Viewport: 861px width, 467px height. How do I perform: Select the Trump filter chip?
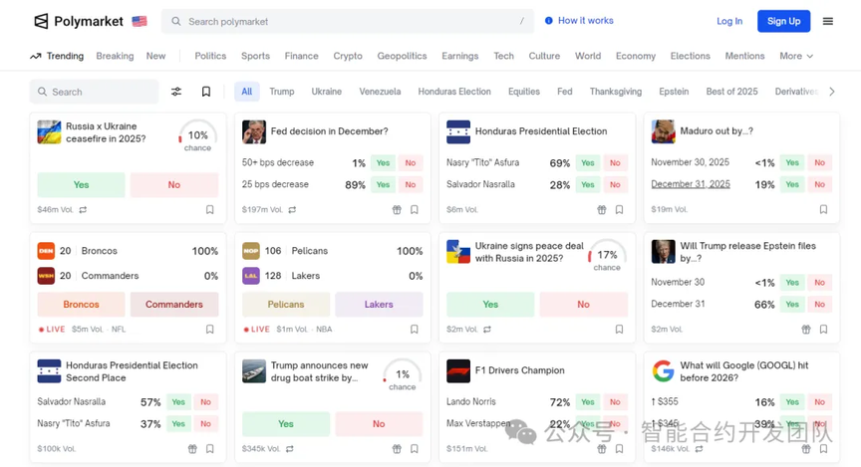pos(282,92)
